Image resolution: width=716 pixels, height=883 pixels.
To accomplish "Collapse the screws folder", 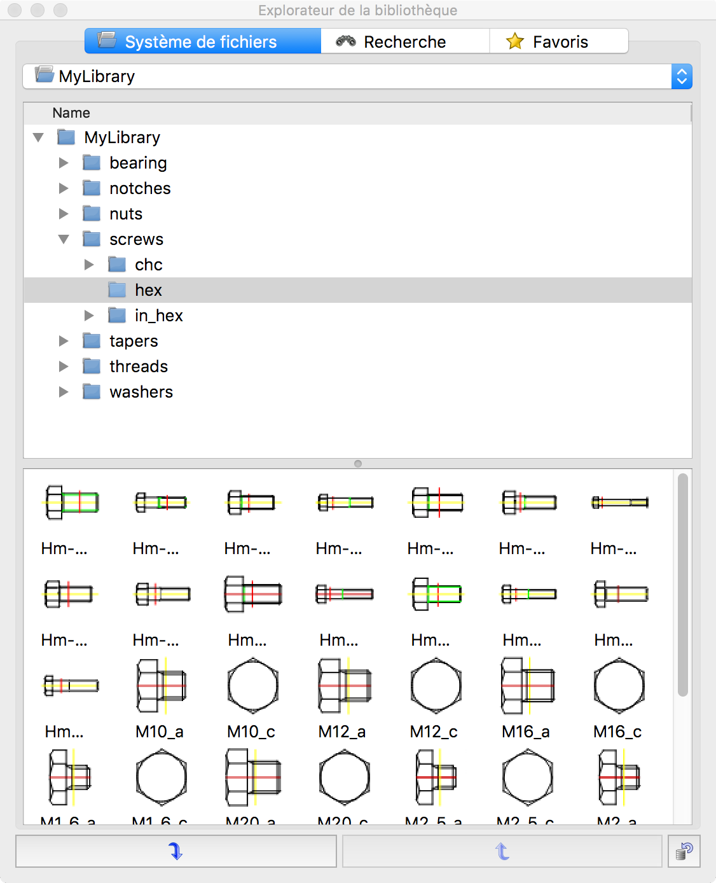I will pyautogui.click(x=64, y=239).
